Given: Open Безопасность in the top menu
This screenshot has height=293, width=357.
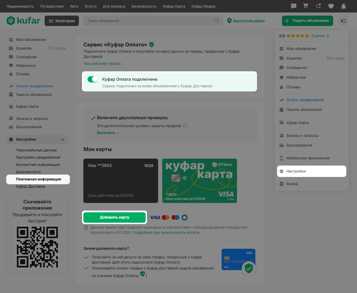Looking at the screenshot, I should (144, 6).
